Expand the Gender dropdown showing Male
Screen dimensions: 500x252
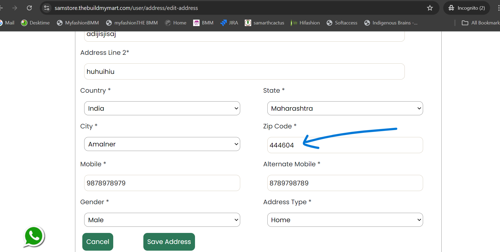point(162,220)
